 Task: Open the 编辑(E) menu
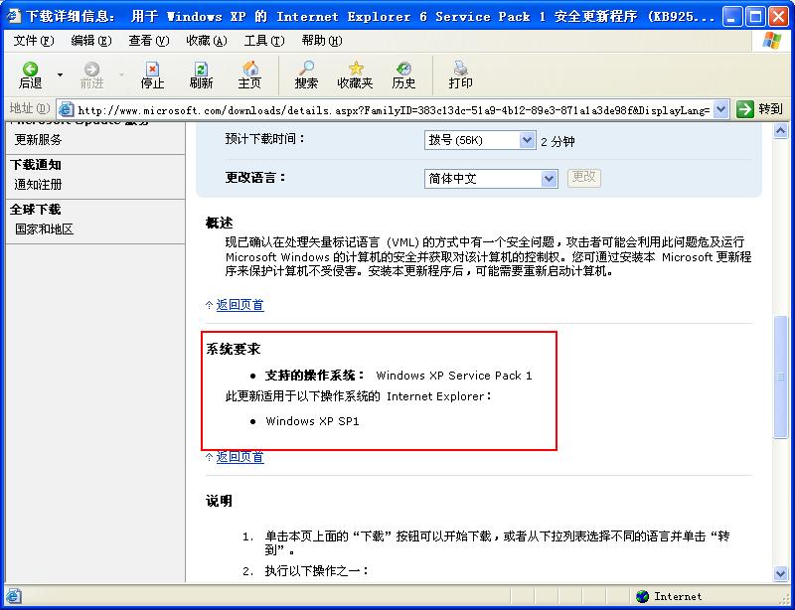pyautogui.click(x=90, y=41)
